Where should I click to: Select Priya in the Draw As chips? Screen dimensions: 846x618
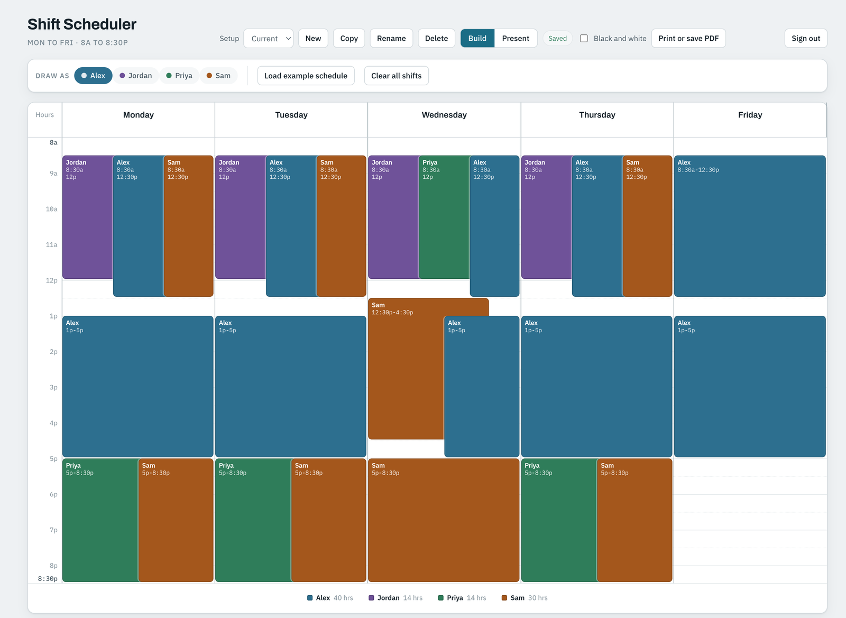click(179, 76)
